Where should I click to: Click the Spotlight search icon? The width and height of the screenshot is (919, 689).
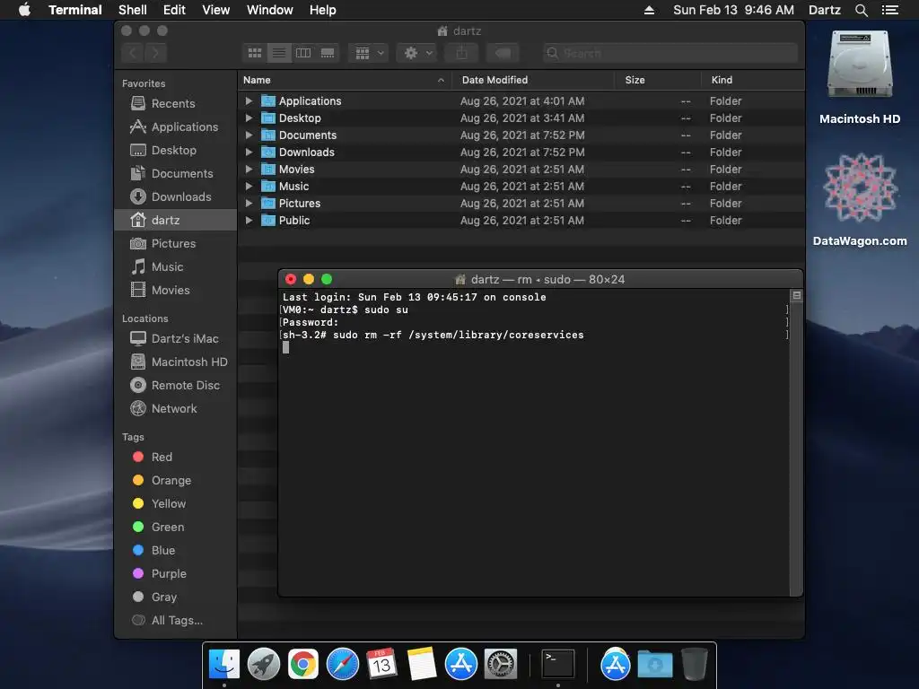click(x=861, y=10)
